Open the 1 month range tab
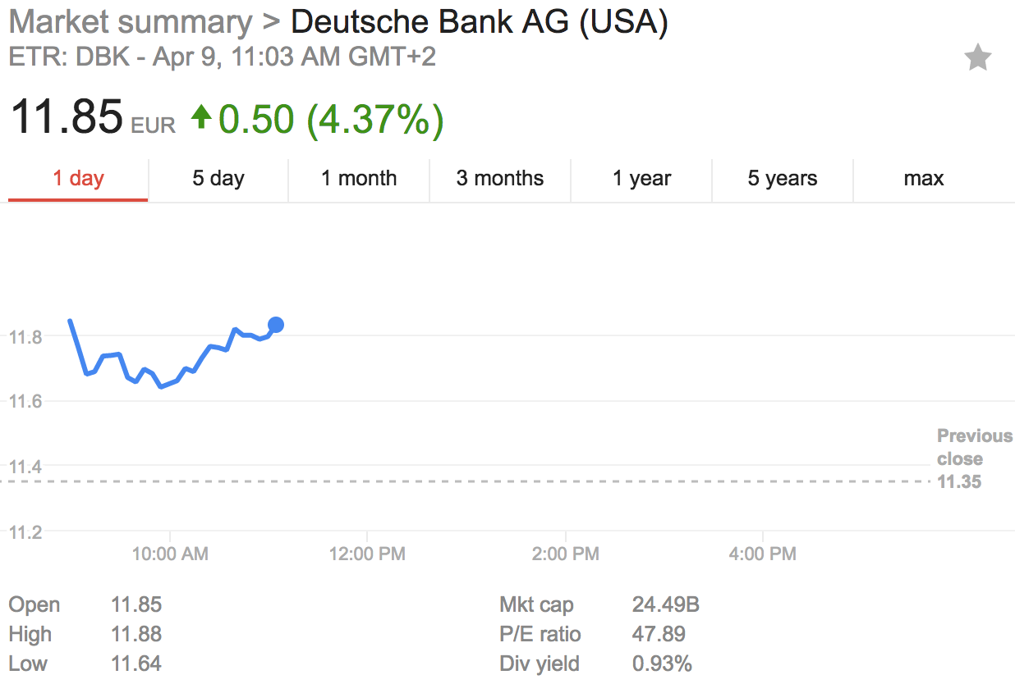The height and width of the screenshot is (684, 1015). coord(359,179)
